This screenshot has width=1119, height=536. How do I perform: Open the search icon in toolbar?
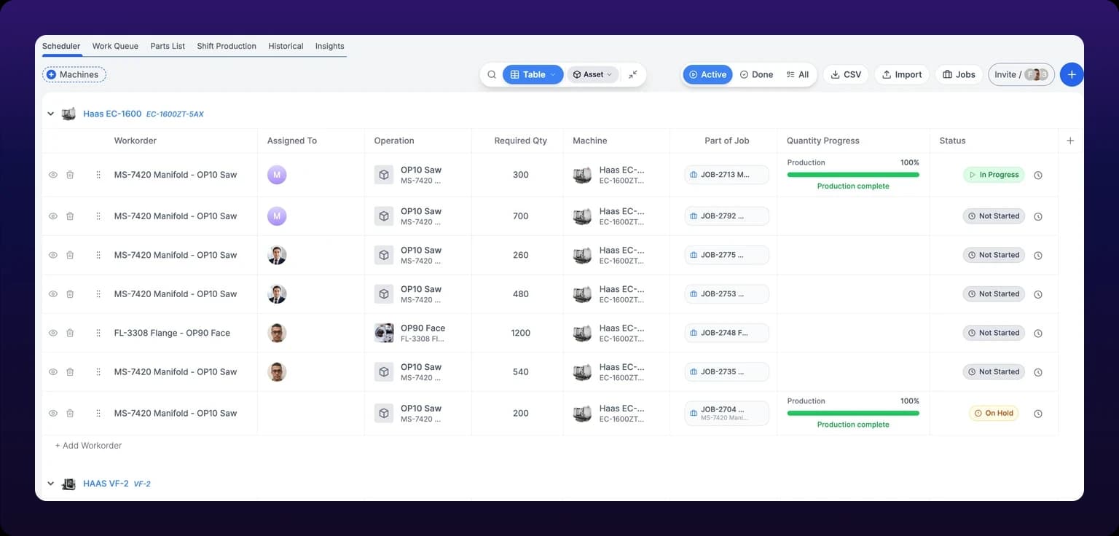492,74
